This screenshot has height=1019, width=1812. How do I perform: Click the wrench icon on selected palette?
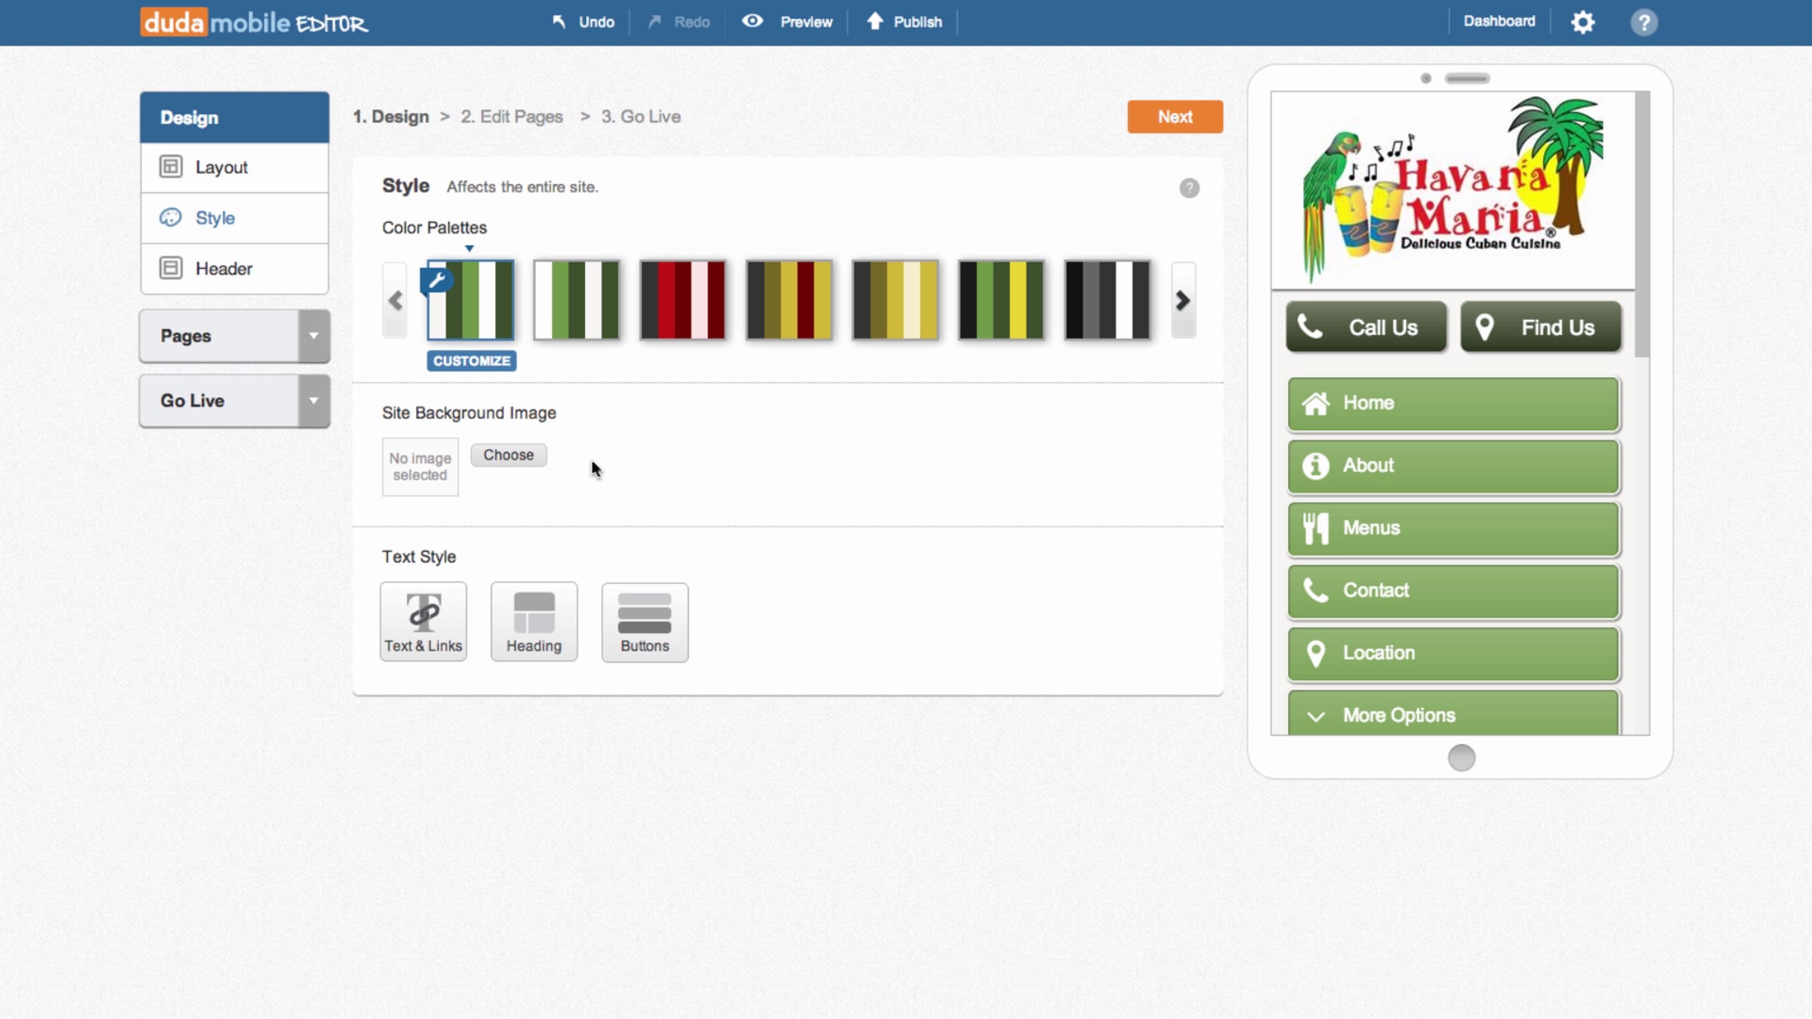coord(436,281)
